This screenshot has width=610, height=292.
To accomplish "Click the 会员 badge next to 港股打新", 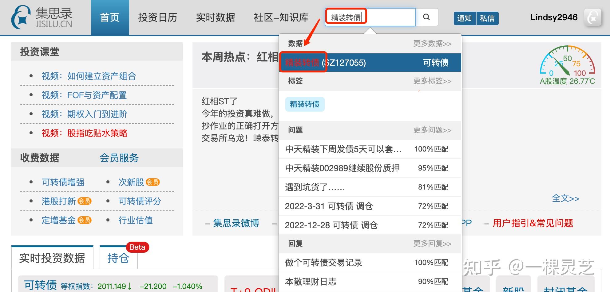I will 84,201.
